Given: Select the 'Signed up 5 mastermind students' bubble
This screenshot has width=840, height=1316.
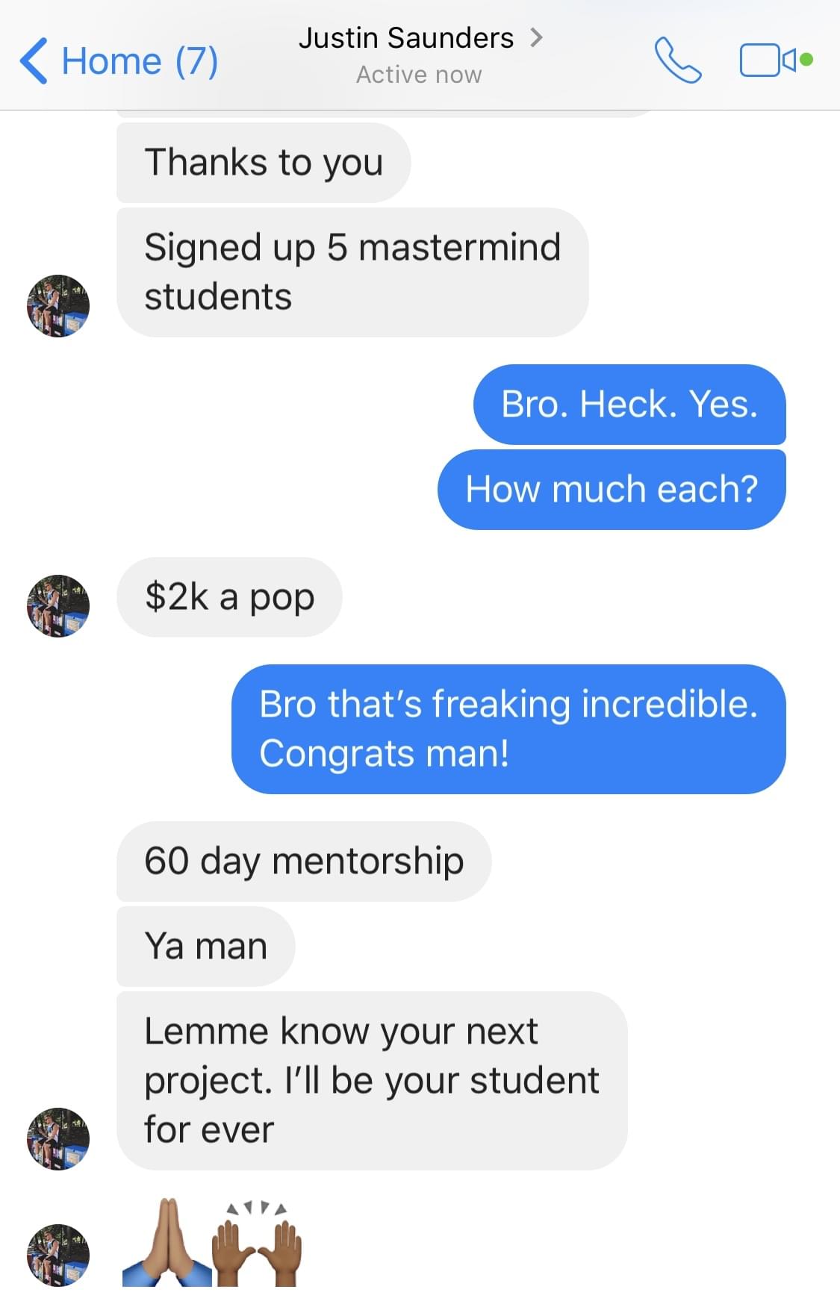Looking at the screenshot, I should 352,272.
